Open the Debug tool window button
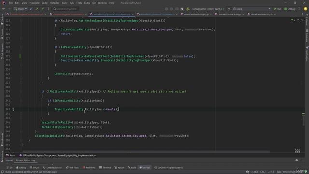This screenshot has width=309, height=174. [21, 168]
